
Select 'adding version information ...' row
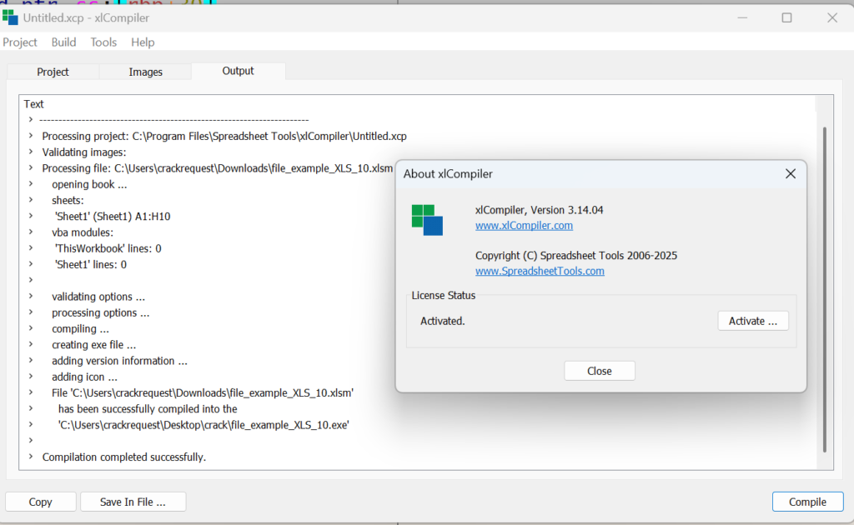120,361
